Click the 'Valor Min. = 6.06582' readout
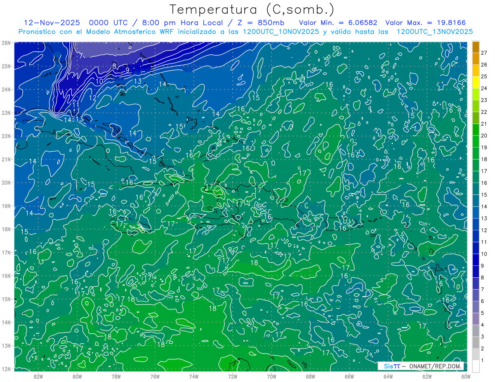The height and width of the screenshot is (382, 495). point(338,23)
